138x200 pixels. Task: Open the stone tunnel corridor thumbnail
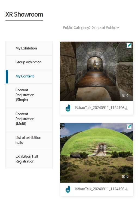[x=96, y=71]
